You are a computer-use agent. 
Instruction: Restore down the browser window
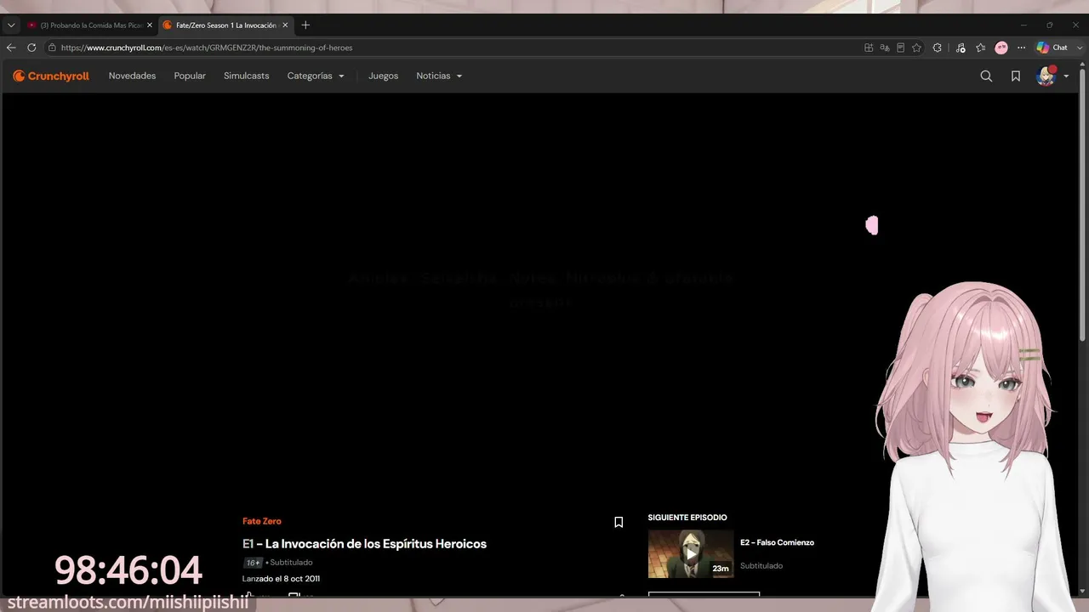(x=1050, y=25)
